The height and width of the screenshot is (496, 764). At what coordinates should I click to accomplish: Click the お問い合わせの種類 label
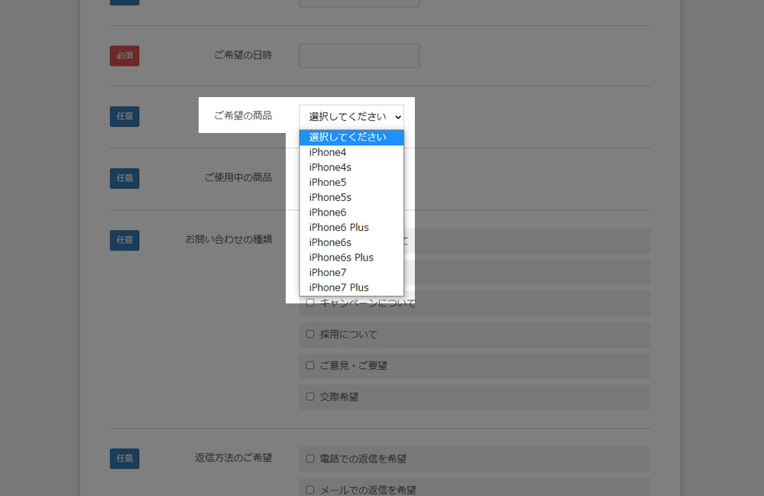[x=228, y=239]
